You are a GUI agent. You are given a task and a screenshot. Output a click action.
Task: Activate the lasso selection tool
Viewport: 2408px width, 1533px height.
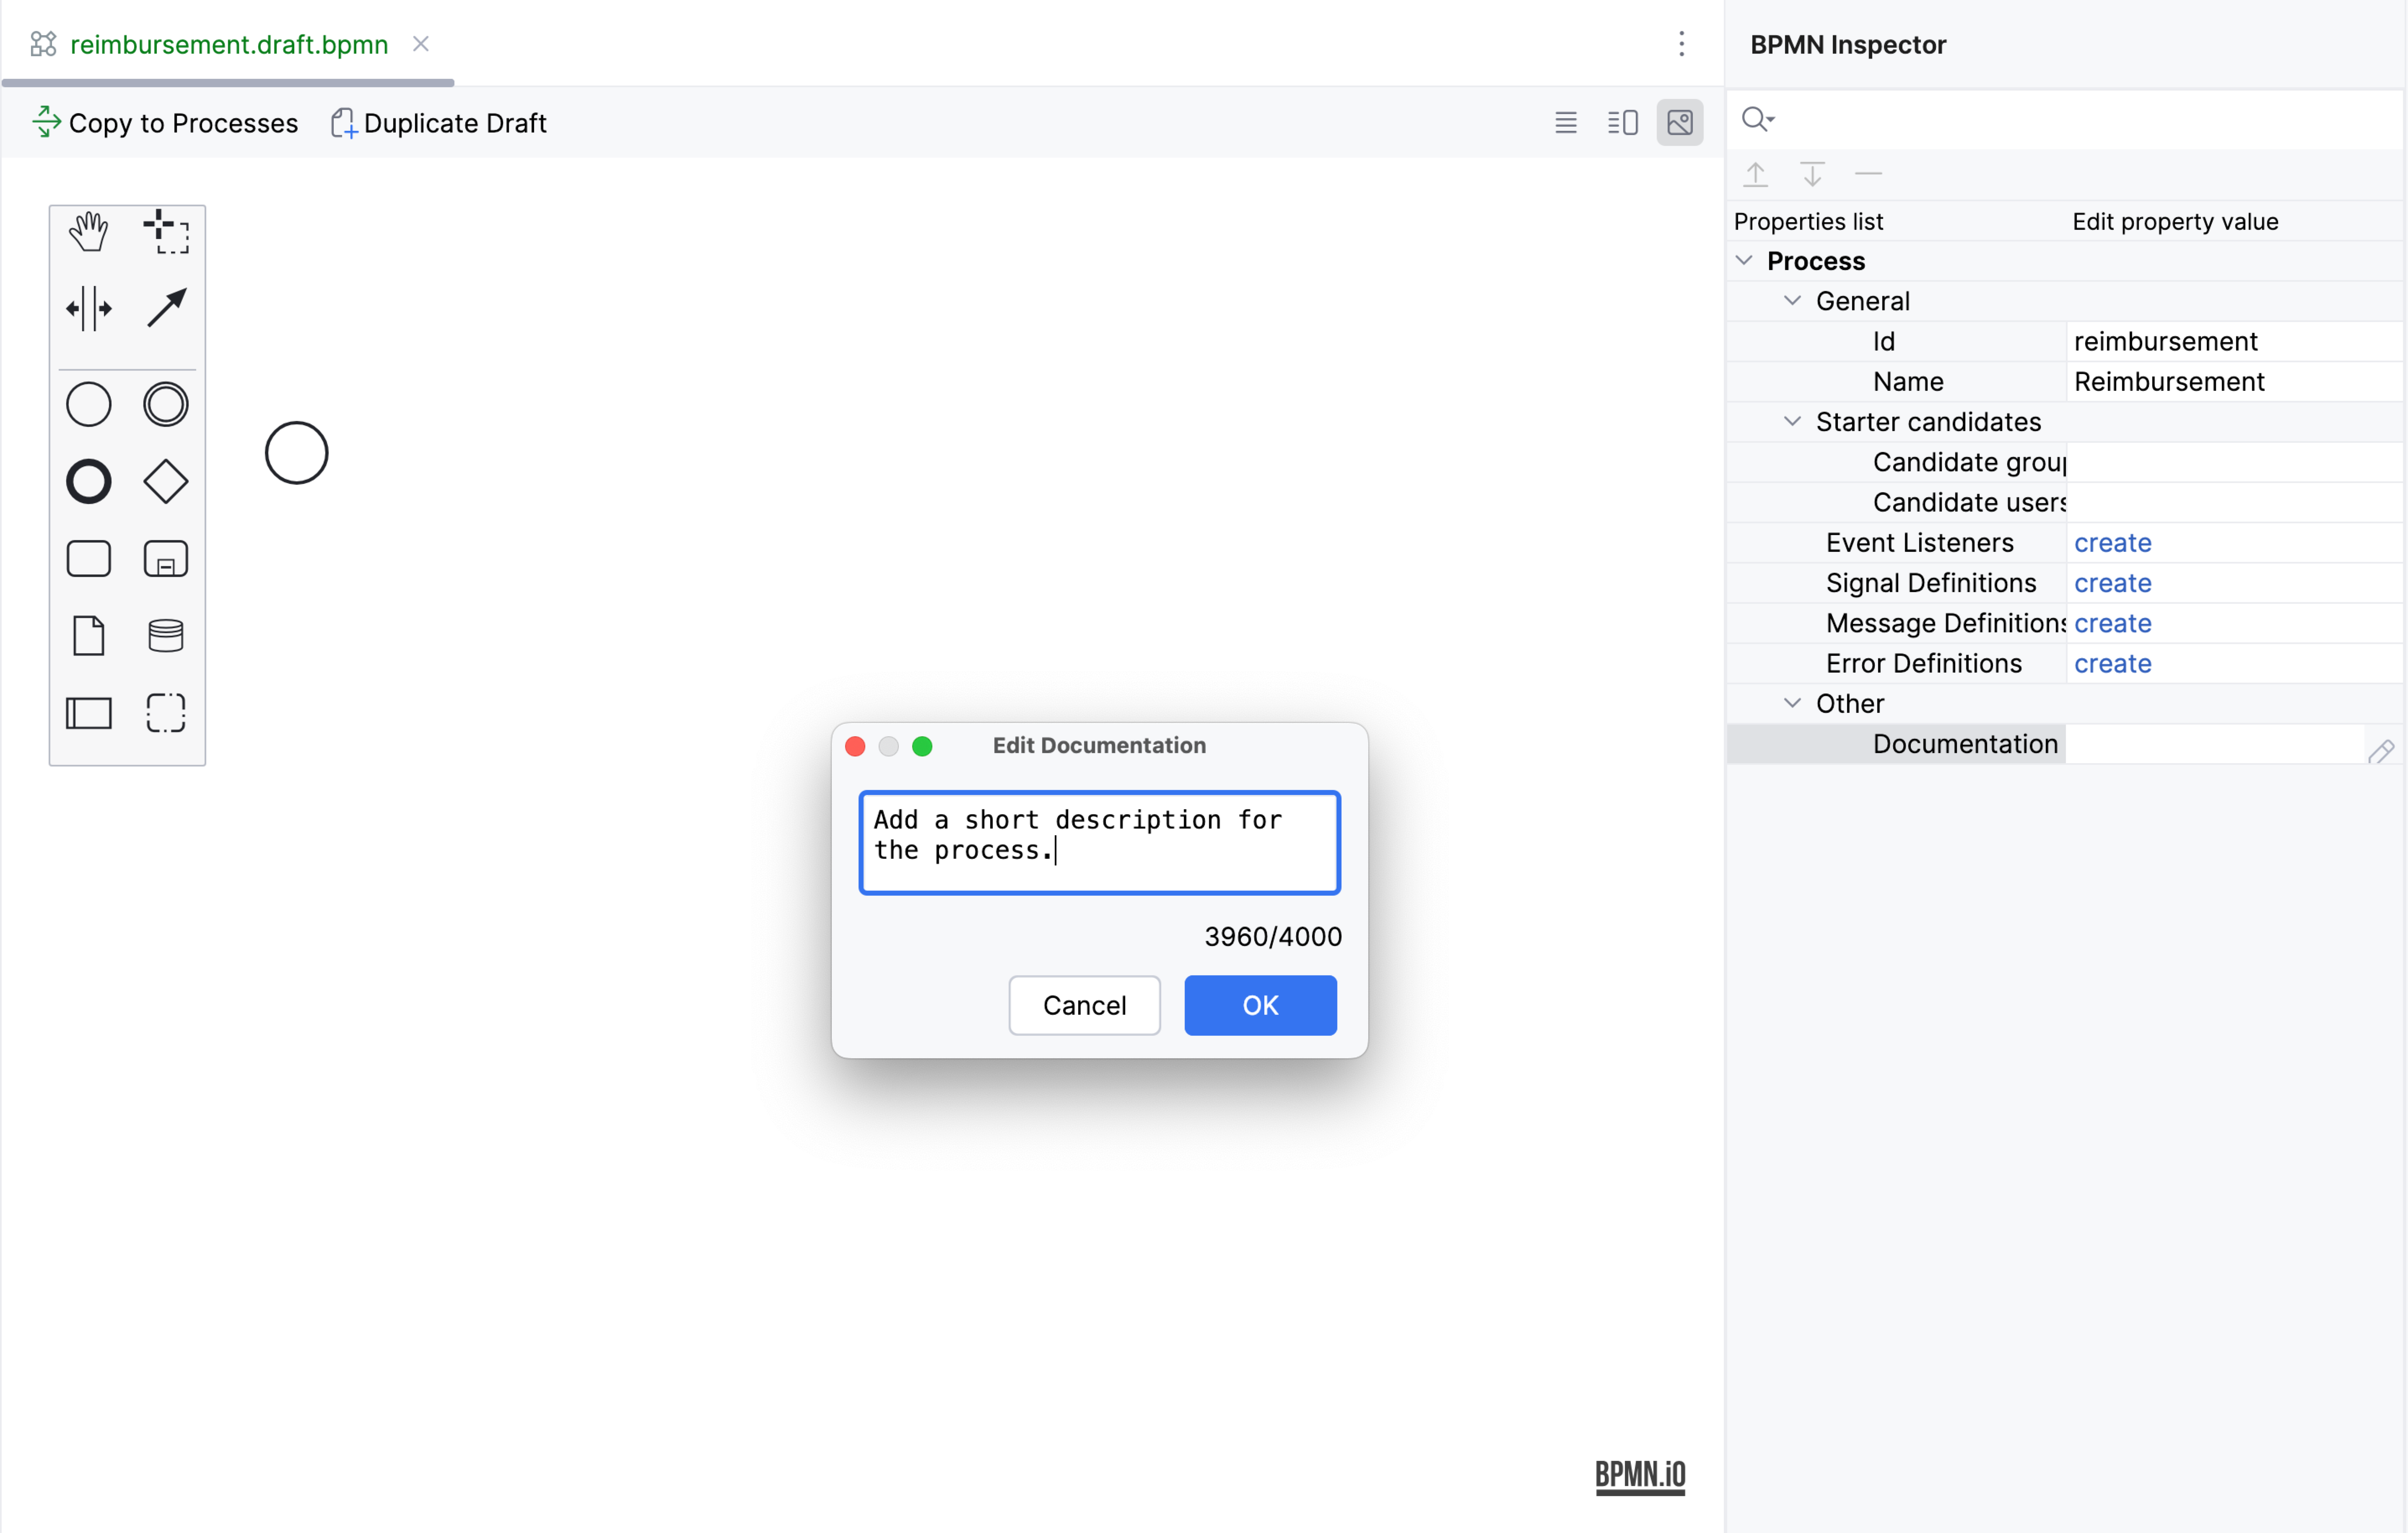[166, 232]
